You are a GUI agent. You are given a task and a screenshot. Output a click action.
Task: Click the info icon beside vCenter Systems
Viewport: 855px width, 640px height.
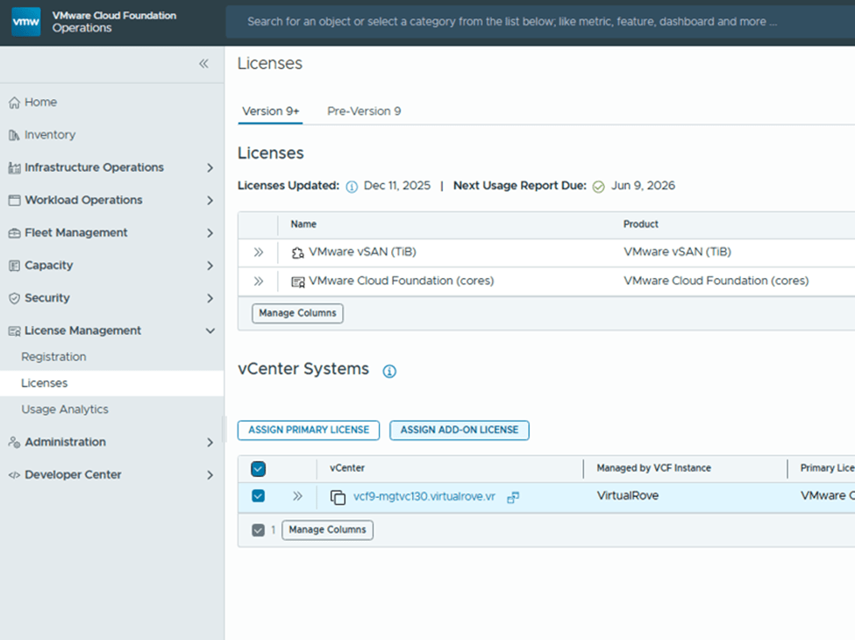pos(389,371)
